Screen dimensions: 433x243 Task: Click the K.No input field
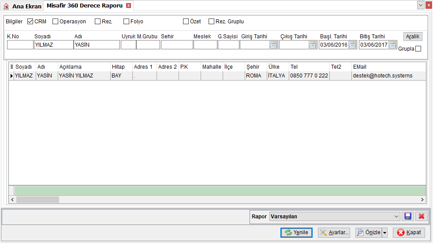20,45
